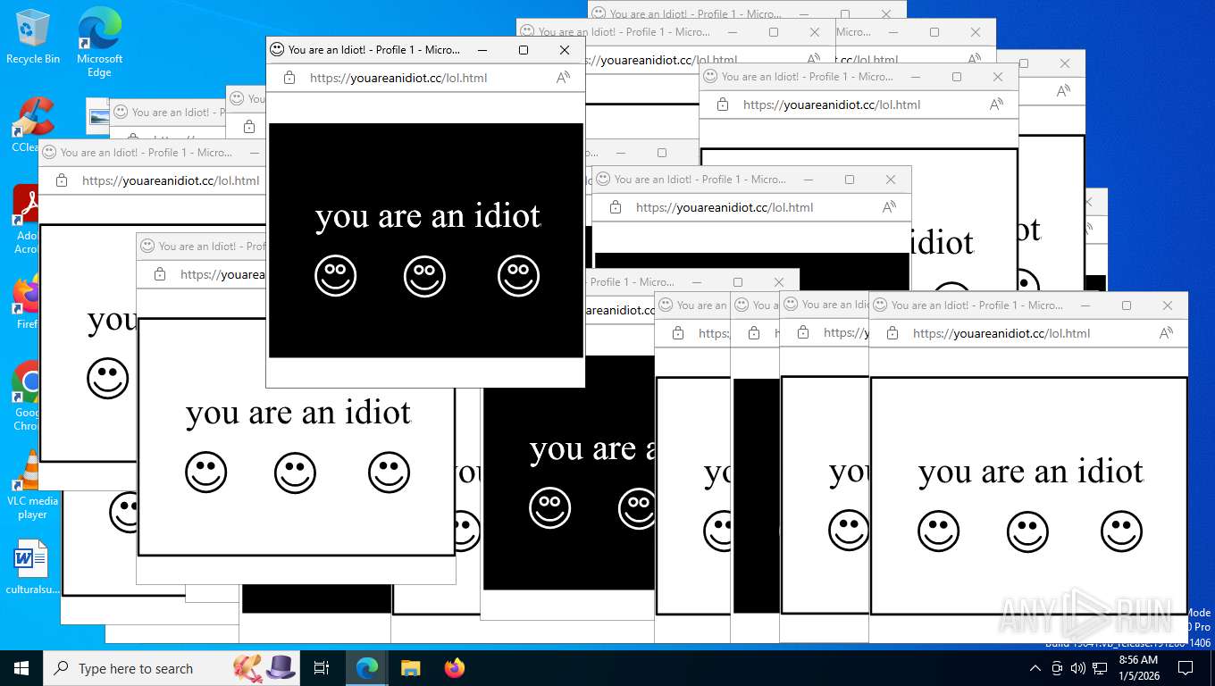The height and width of the screenshot is (686, 1215).
Task: Launch the Microsoft Edge desktop shortcut
Action: point(99,41)
